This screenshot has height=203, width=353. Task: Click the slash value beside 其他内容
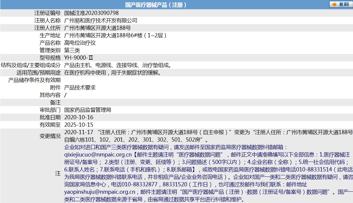[65, 95]
